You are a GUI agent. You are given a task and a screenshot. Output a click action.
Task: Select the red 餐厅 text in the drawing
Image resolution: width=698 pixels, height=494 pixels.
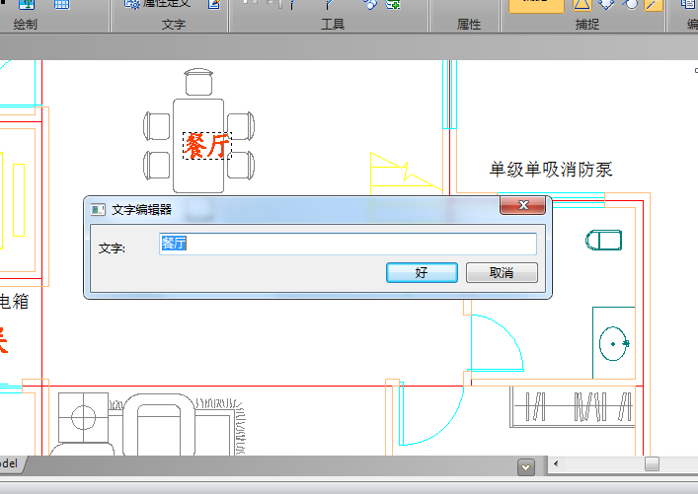coord(207,146)
